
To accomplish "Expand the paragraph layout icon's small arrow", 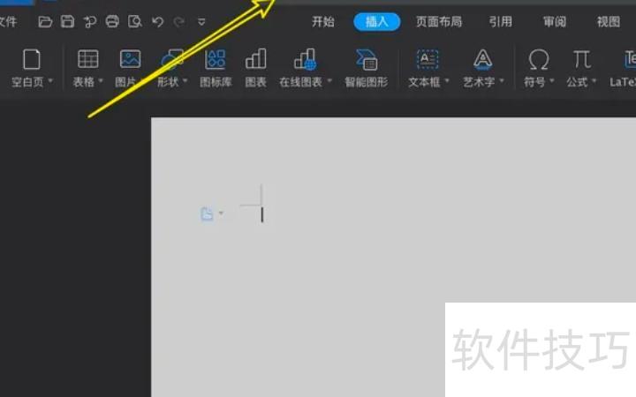I will pyautogui.click(x=221, y=213).
